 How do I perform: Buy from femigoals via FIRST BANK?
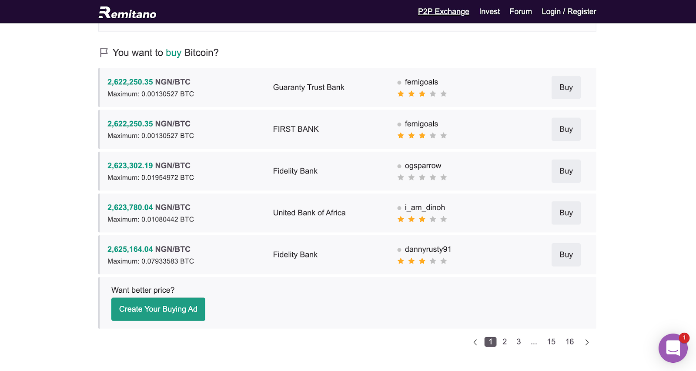click(x=566, y=129)
